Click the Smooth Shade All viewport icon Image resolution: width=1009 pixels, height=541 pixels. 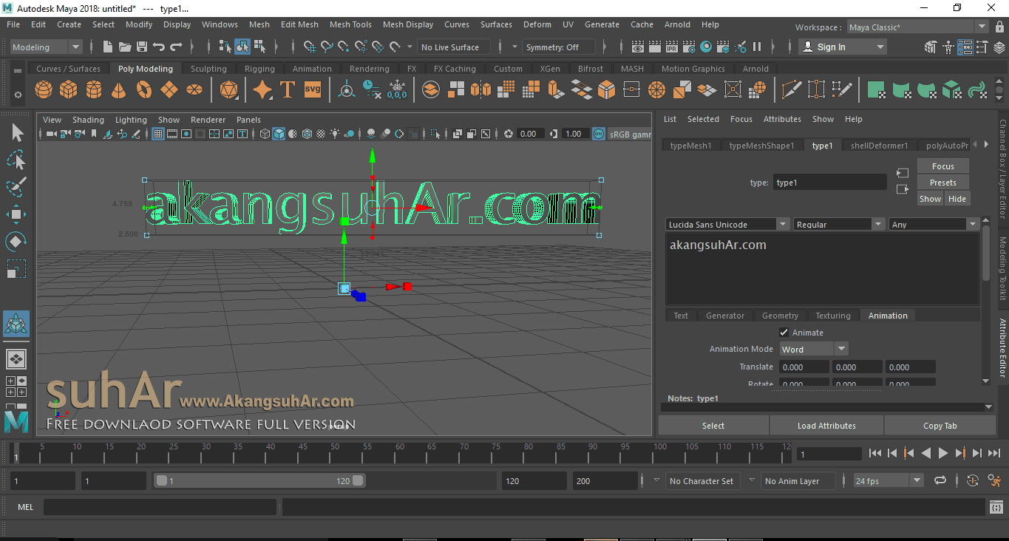tap(279, 134)
